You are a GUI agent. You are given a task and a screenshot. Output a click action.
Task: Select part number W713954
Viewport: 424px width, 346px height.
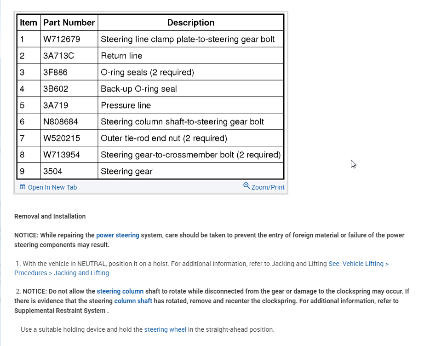coord(61,155)
